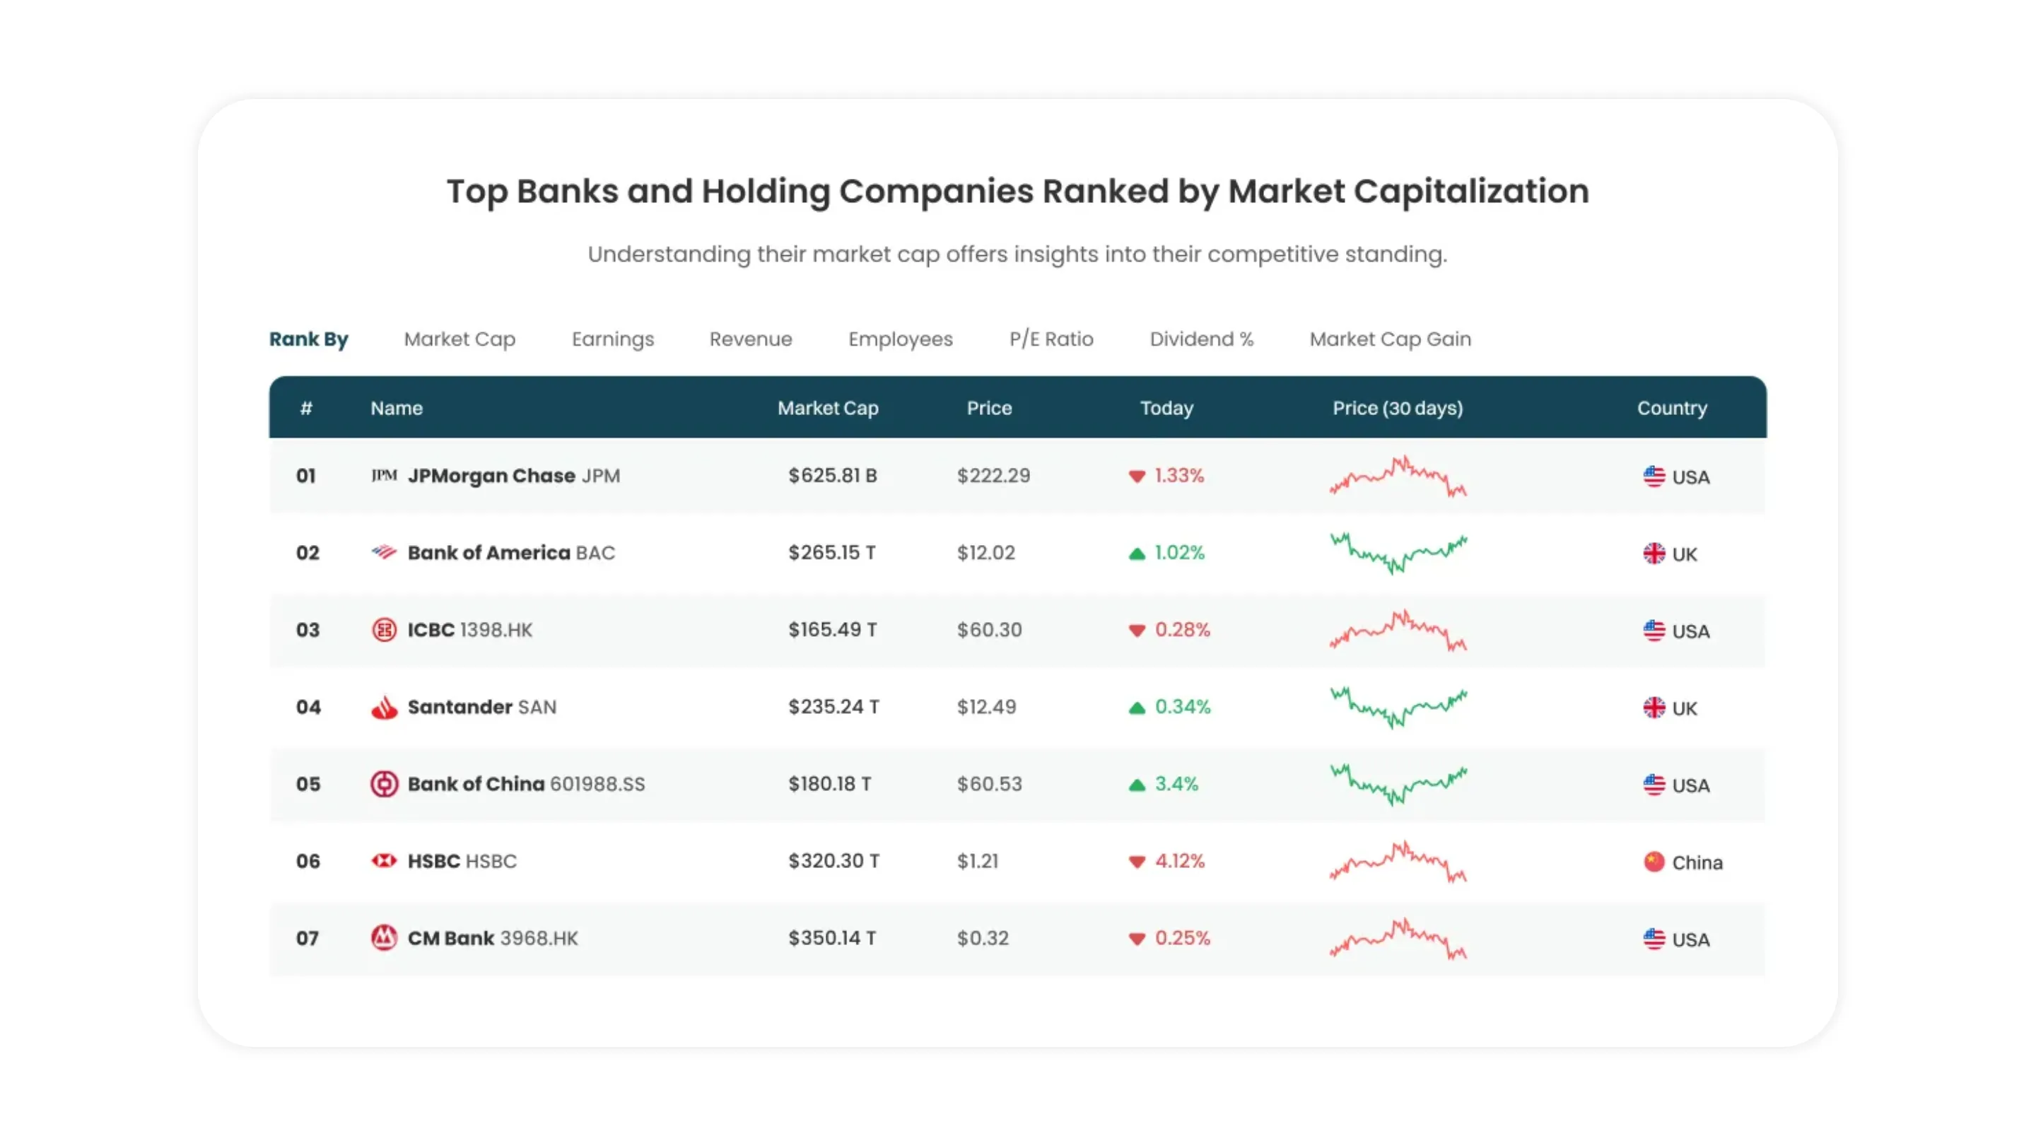This screenshot has width=2036, height=1148.
Task: Click the green up arrow 3.4% indicator
Action: (x=1137, y=785)
